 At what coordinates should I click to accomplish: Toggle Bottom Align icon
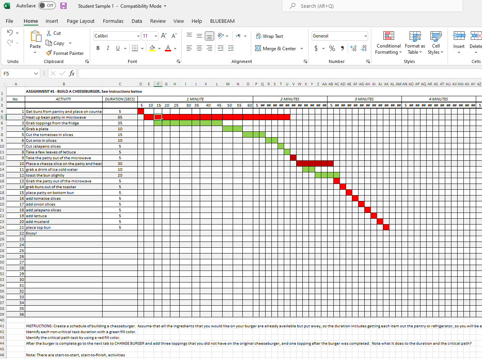[x=209, y=36]
